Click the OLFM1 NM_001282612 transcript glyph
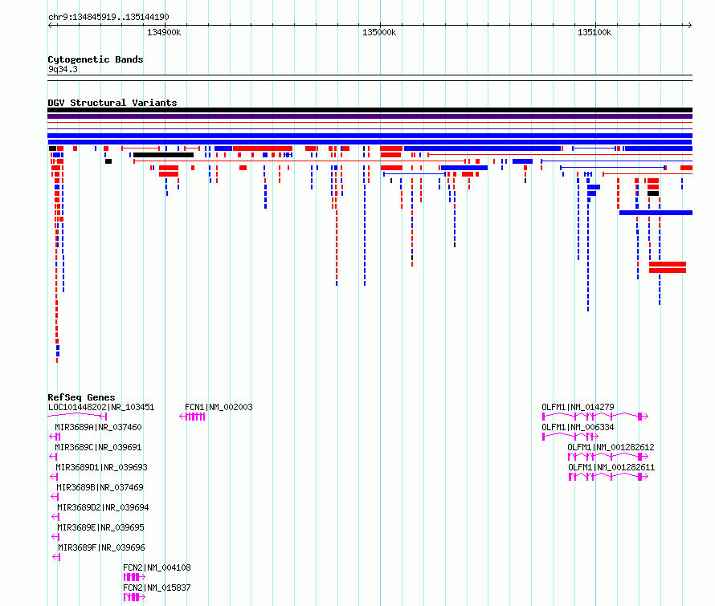 608,457
